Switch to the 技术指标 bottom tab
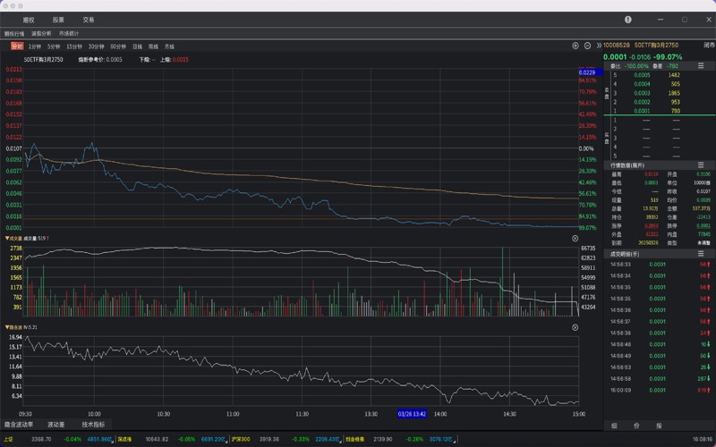716x447 pixels. [x=93, y=425]
